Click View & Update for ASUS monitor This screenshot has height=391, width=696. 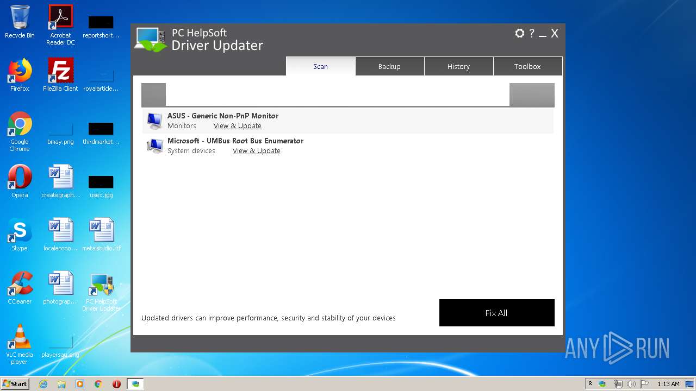(x=238, y=125)
